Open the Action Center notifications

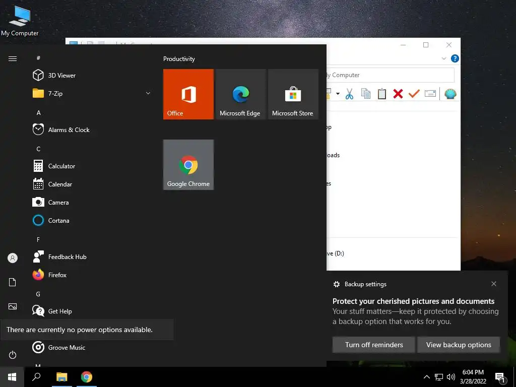tap(500, 377)
